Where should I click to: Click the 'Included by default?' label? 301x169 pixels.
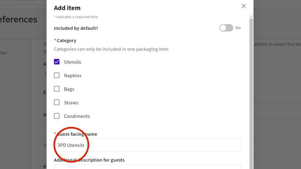(76, 28)
